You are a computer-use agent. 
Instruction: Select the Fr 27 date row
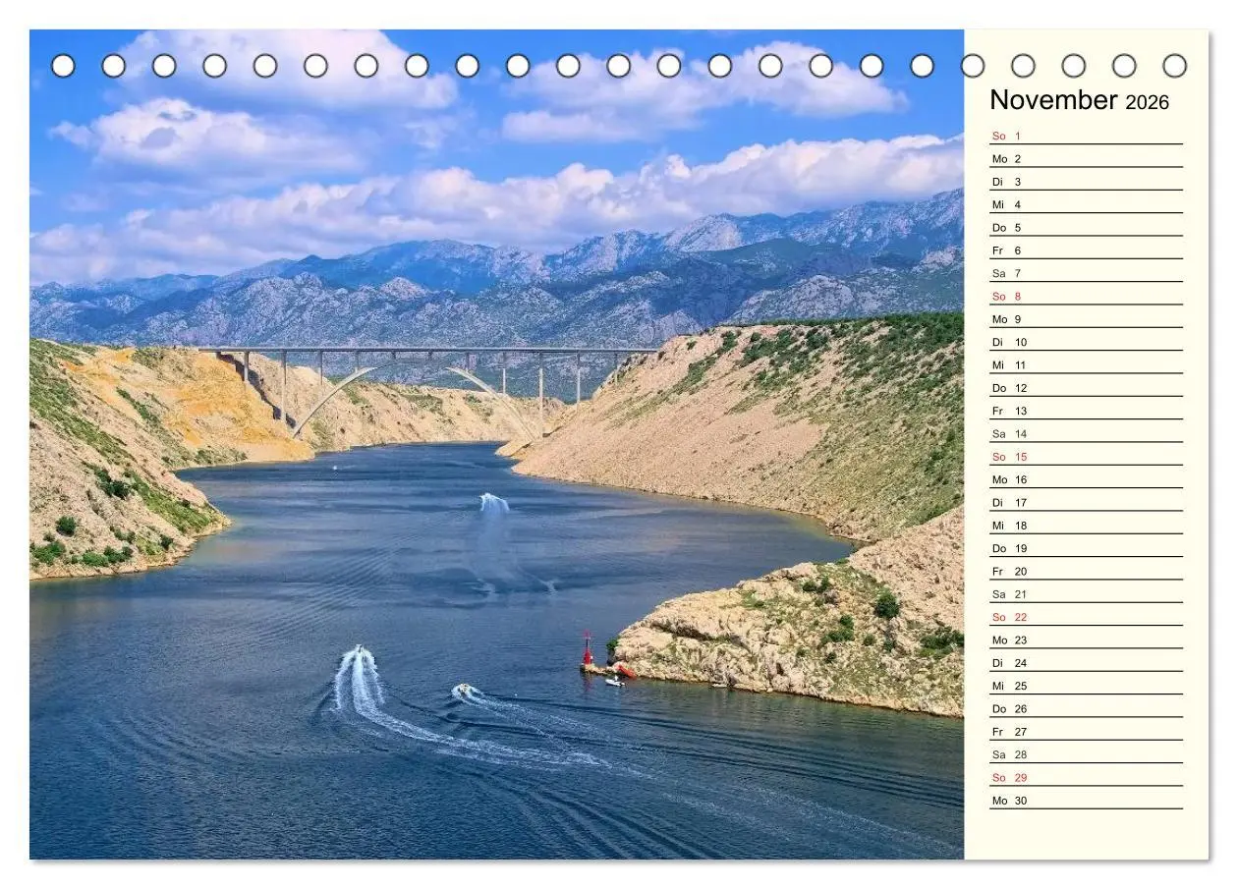pyautogui.click(x=1086, y=732)
